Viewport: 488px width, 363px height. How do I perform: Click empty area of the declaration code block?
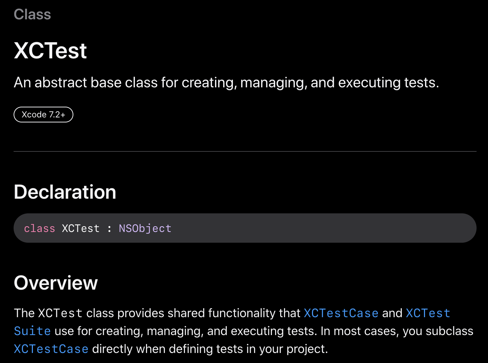click(322, 228)
